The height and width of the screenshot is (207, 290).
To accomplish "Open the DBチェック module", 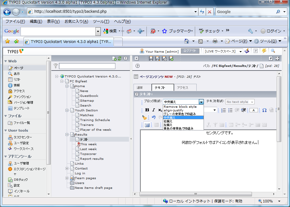I will click(x=18, y=180).
